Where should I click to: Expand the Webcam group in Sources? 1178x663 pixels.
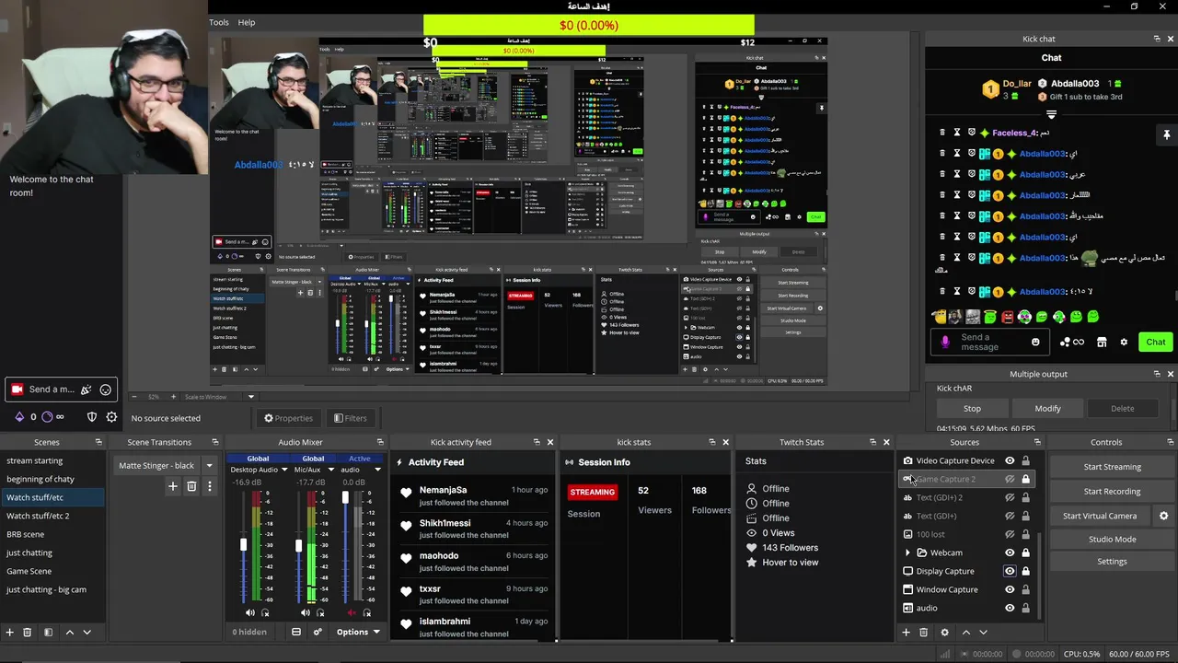coord(907,552)
